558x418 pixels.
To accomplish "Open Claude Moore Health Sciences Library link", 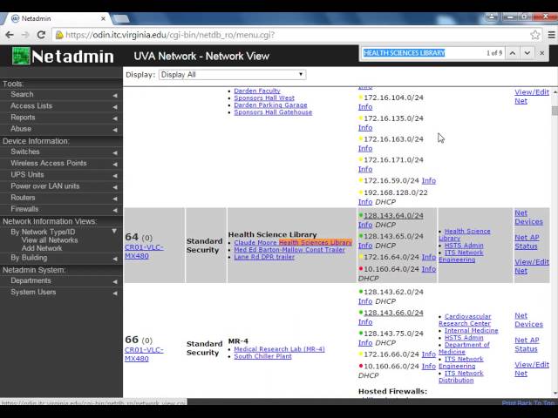I will pos(293,243).
